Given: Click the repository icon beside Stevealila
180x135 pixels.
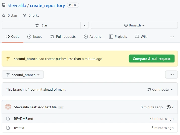Looking at the screenshot, I should click(x=4, y=5).
